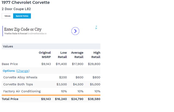Image resolution: width=174 pixels, height=112 pixels.
Task: Open the localweatherradar.co ad link
Action: click(37, 34)
